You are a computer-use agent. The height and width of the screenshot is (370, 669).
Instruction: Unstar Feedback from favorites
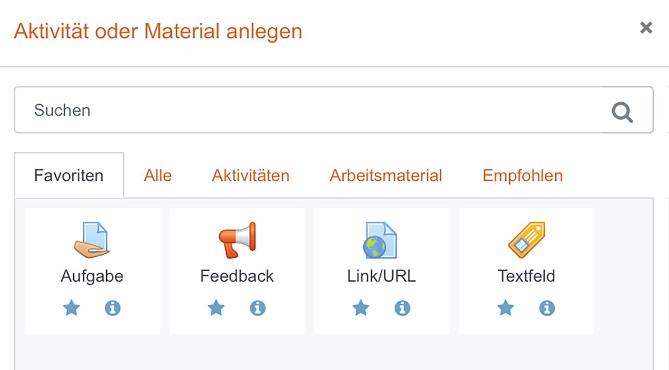[x=216, y=308]
